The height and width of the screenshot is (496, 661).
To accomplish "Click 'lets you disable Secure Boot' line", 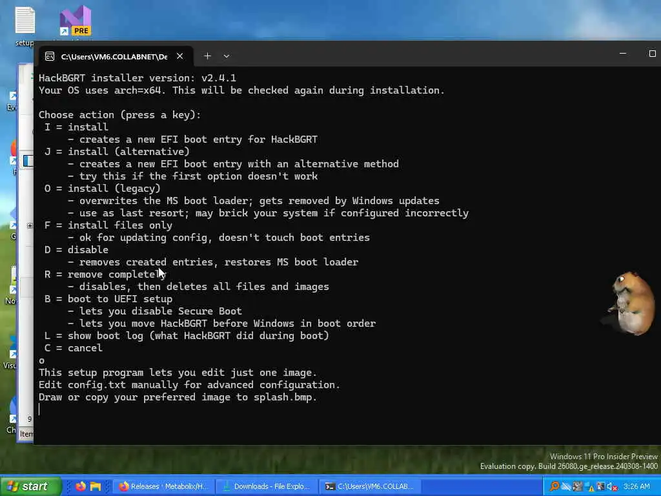I will 155,311.
